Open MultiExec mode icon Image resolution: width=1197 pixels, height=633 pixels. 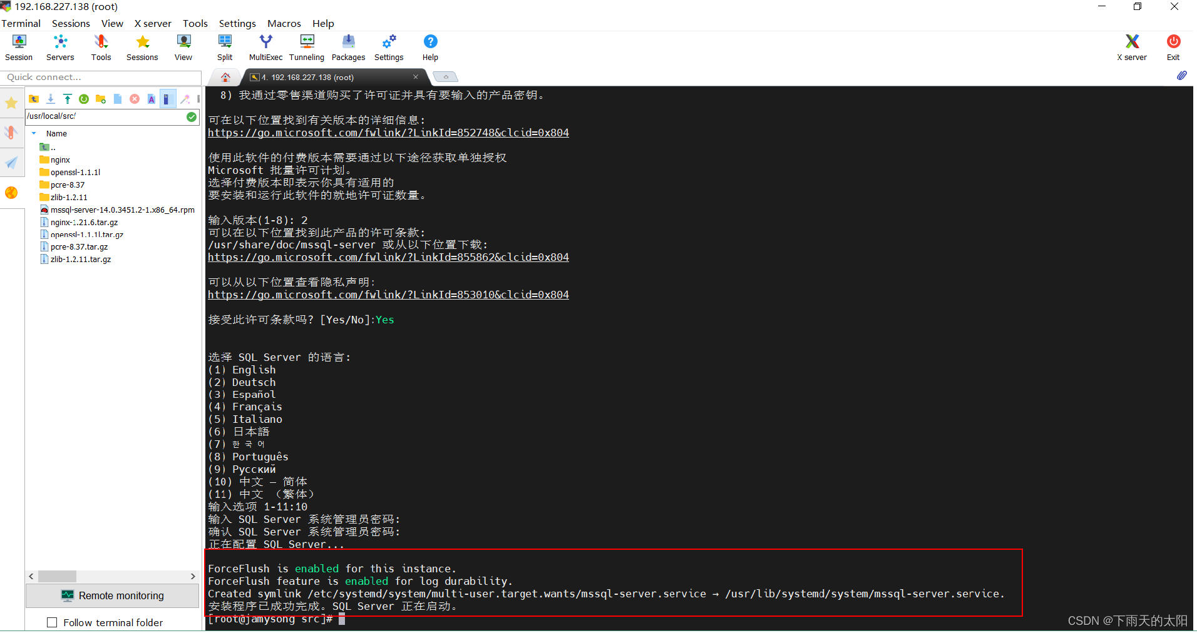[265, 48]
